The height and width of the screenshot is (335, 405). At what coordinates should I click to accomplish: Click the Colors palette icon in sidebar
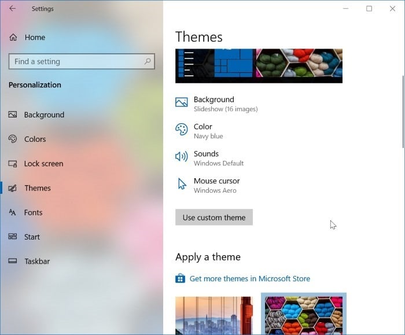pyautogui.click(x=13, y=139)
